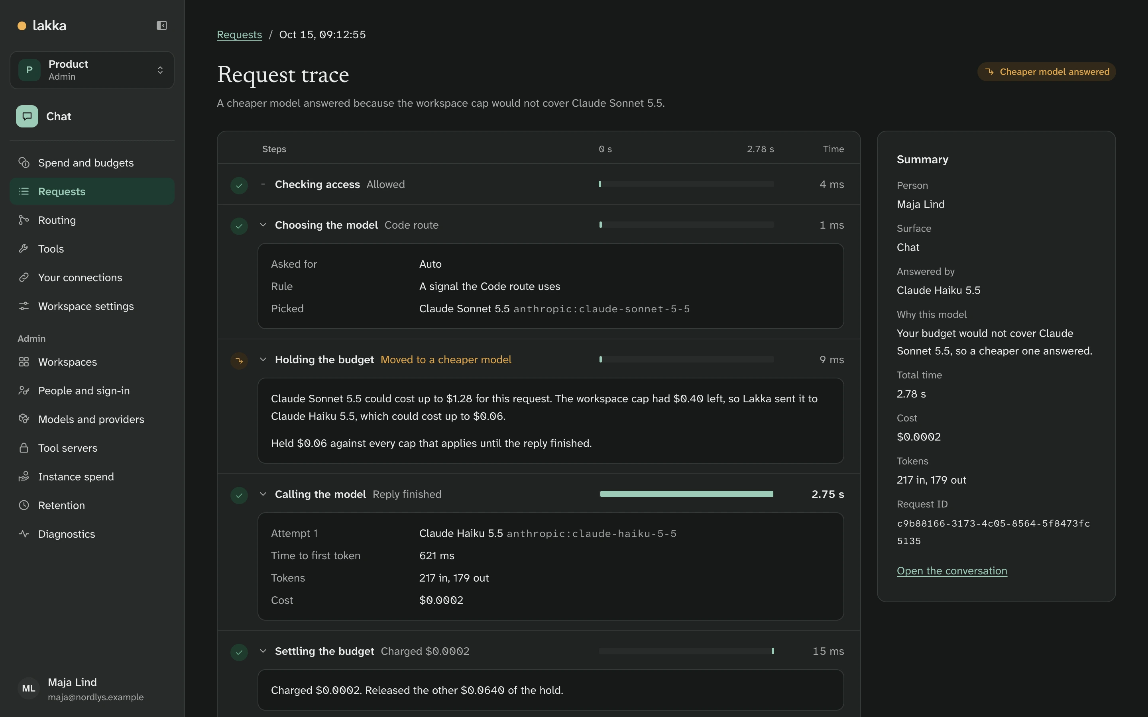Screen dimensions: 1148x717
Task: Click the Settling the budget timing bar
Action: [x=686, y=651]
